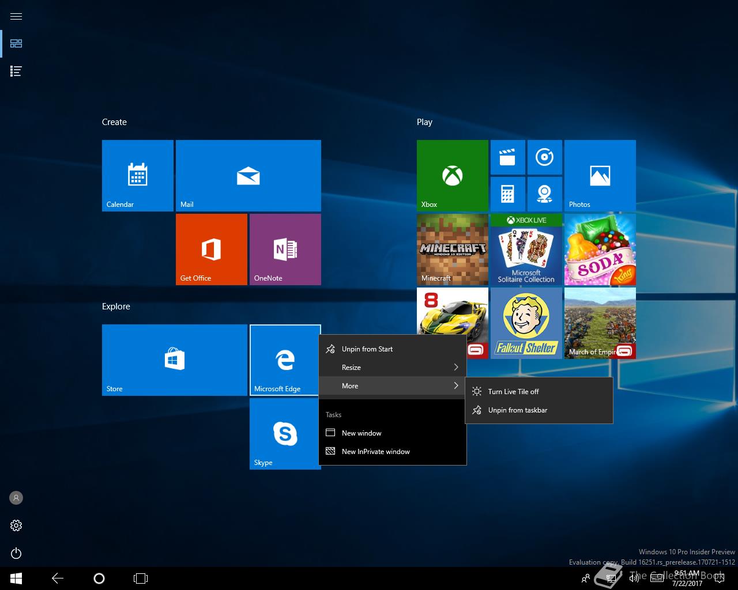Image resolution: width=738 pixels, height=590 pixels.
Task: Select the Pinned tiles view icon
Action: pos(16,44)
